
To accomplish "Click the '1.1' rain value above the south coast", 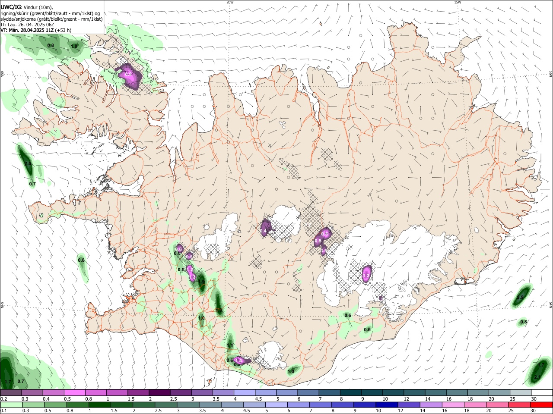I will tap(230, 346).
